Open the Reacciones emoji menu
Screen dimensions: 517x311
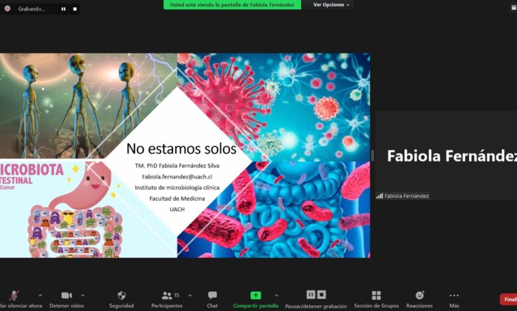420,295
